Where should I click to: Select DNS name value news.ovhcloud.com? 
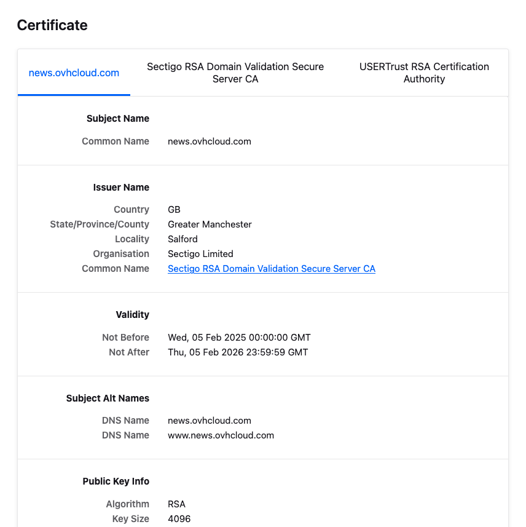(210, 421)
